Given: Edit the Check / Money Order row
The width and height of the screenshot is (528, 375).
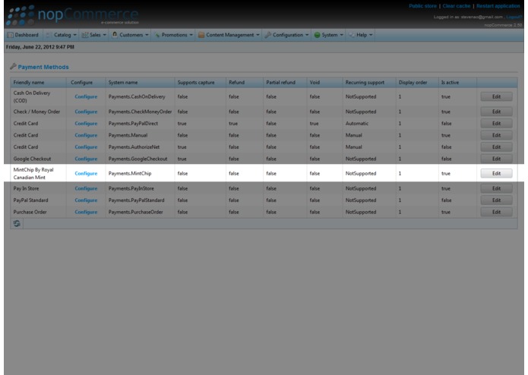Looking at the screenshot, I should [496, 112].
